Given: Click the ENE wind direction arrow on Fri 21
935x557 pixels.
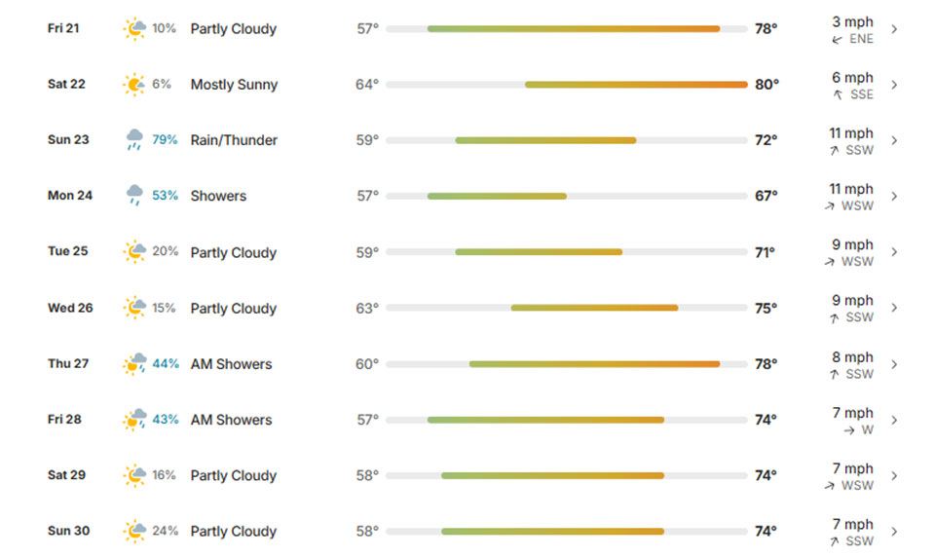Looking at the screenshot, I should pyautogui.click(x=838, y=39).
